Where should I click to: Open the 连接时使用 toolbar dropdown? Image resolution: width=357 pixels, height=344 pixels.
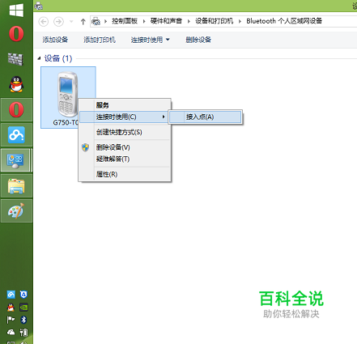click(151, 40)
